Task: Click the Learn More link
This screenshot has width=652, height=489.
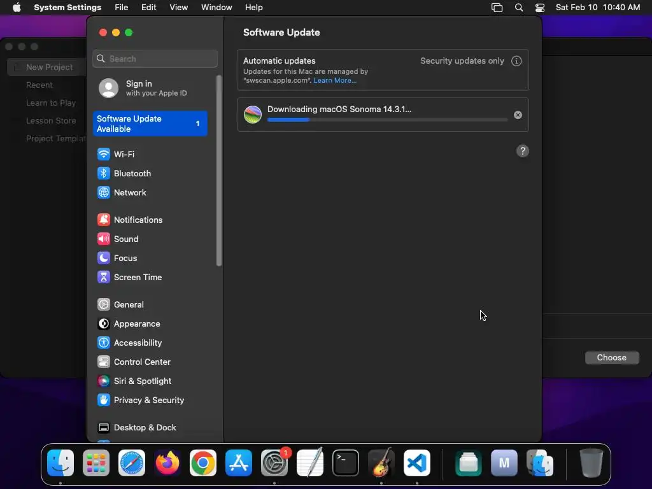Action: coord(335,81)
